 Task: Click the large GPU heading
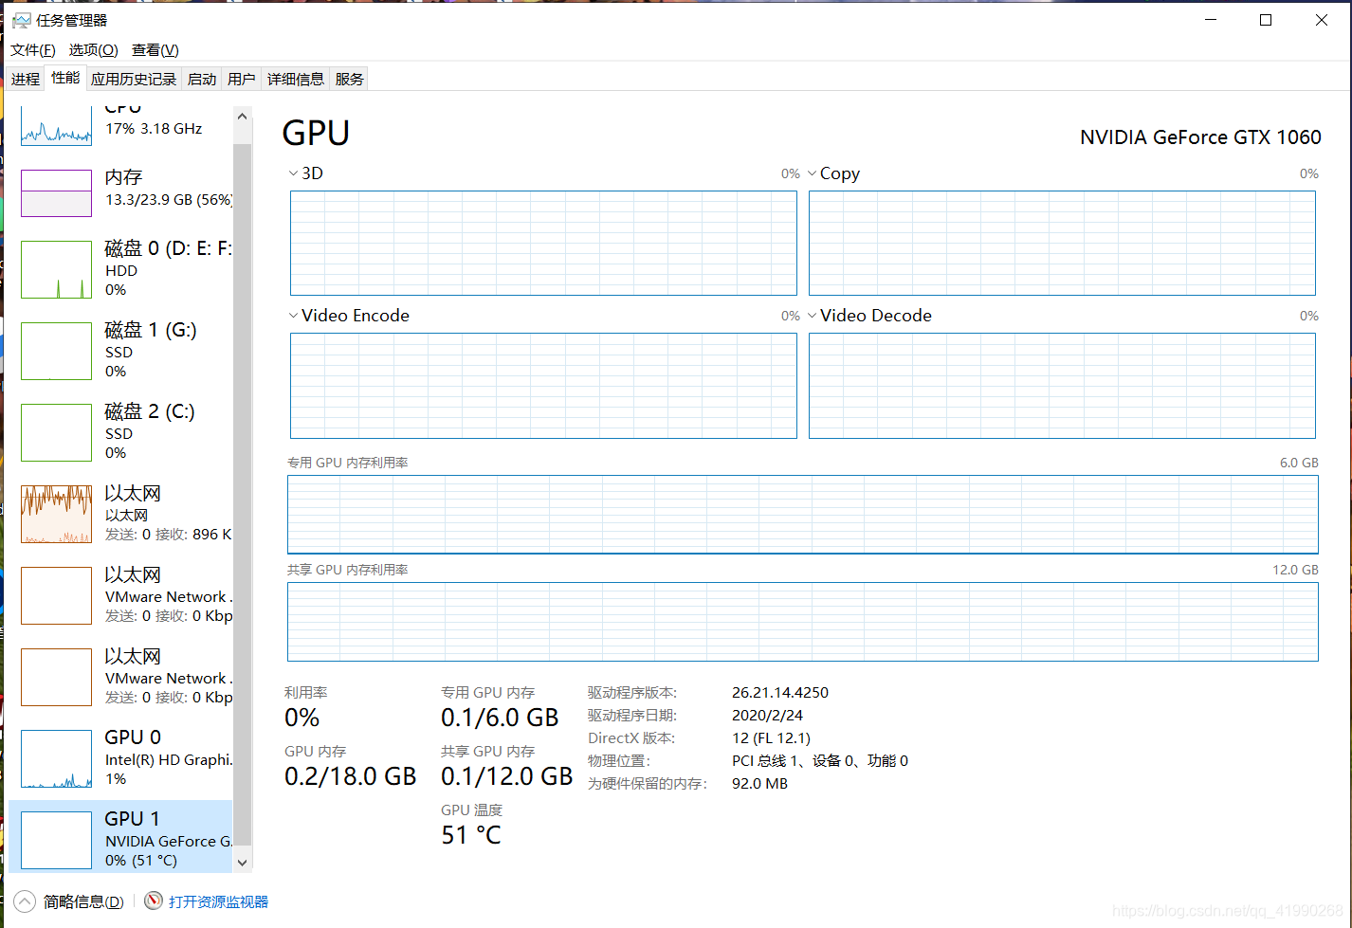316,134
